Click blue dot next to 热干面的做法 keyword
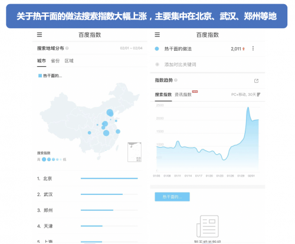The height and width of the screenshot is (244, 295). pos(157,48)
